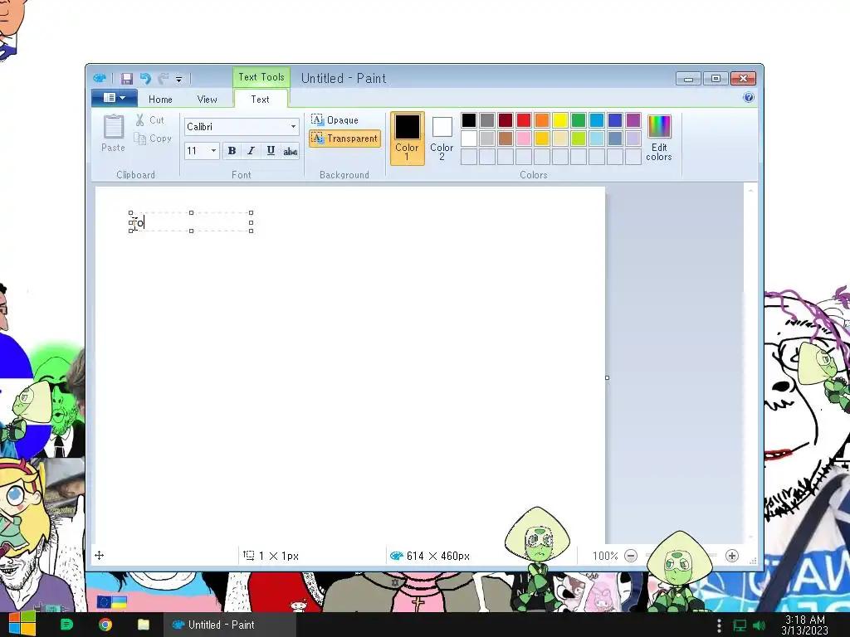
Task: Pick the green color swatch
Action: pyautogui.click(x=579, y=120)
